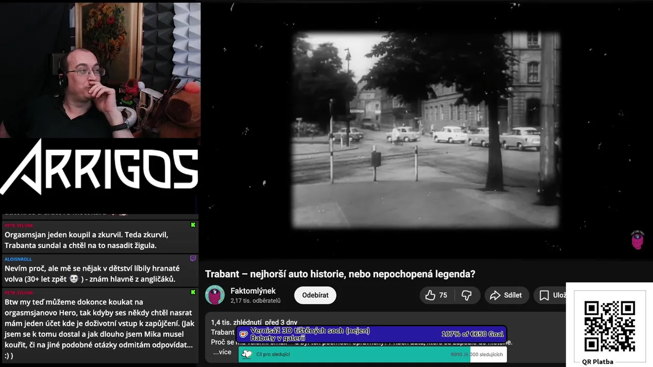The height and width of the screenshot is (367, 653).
Task: Click the thumbs-down dislike icon
Action: click(466, 295)
